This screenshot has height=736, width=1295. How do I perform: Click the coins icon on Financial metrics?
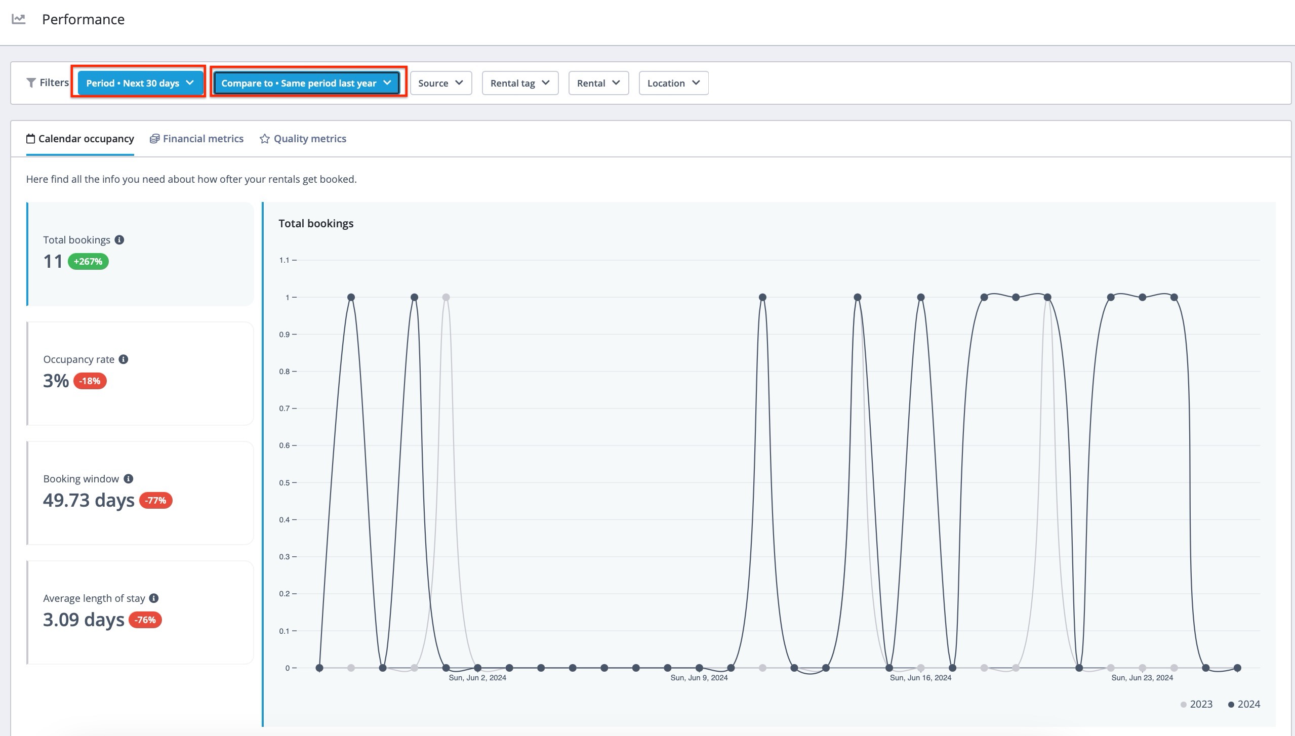point(154,139)
